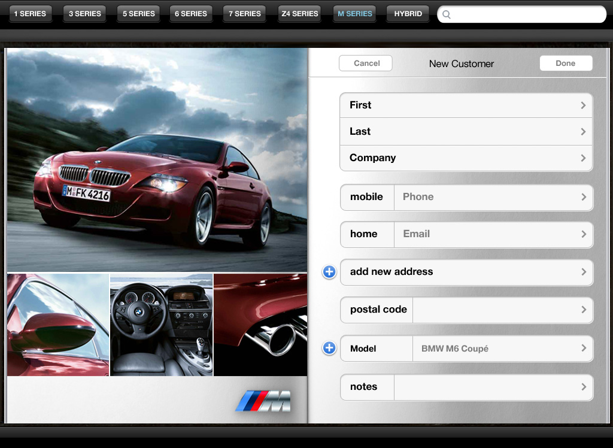Viewport: 613px width, 448px height.
Task: Go to the 7 SERIES tab
Action: [x=244, y=14]
